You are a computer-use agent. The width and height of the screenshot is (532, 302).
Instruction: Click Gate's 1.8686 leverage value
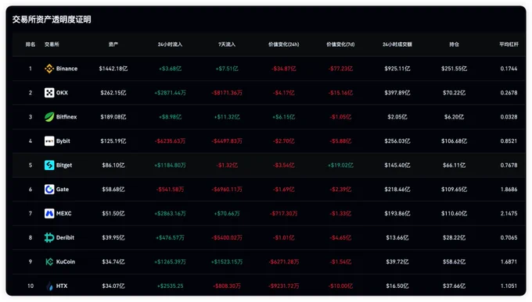pos(509,190)
